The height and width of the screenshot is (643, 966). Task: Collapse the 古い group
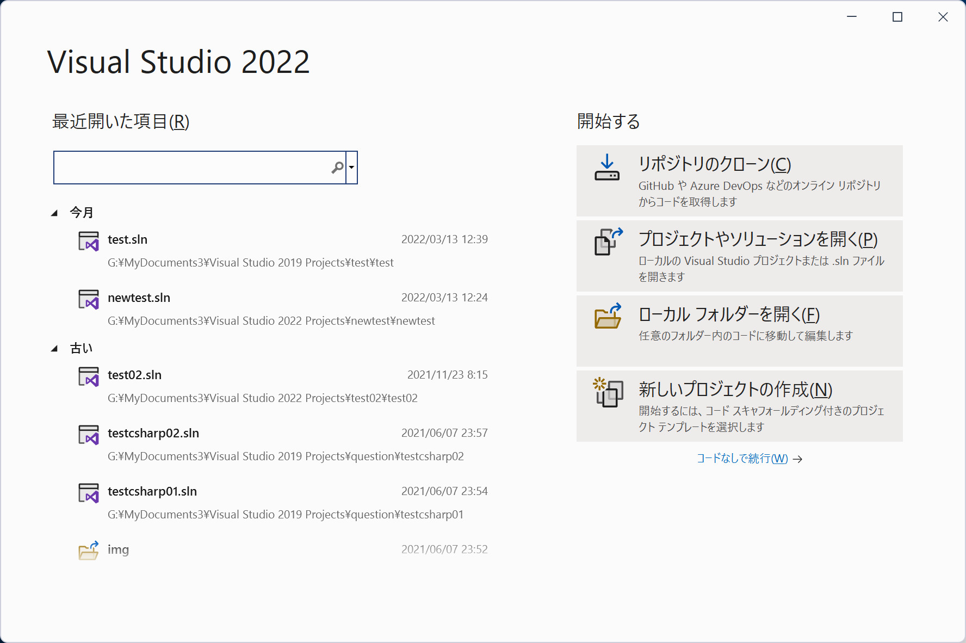(x=54, y=349)
